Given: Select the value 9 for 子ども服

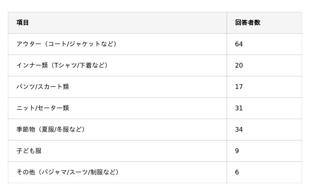Looking at the screenshot, I should (x=237, y=151).
